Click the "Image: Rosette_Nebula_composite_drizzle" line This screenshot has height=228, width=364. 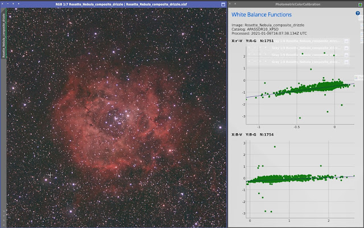(x=268, y=25)
